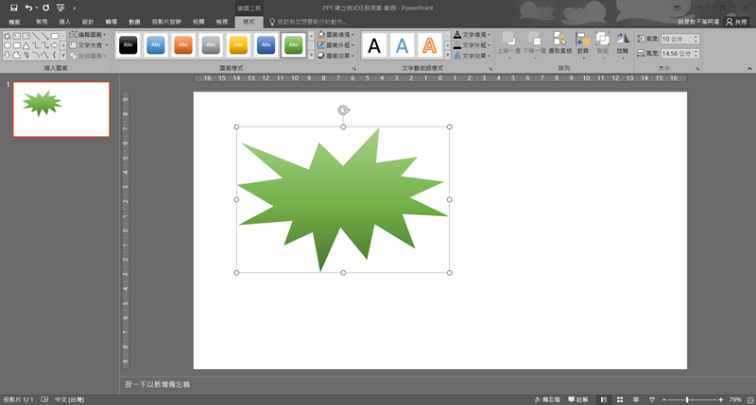
Task: Click the Share (共用) button
Action: click(735, 21)
